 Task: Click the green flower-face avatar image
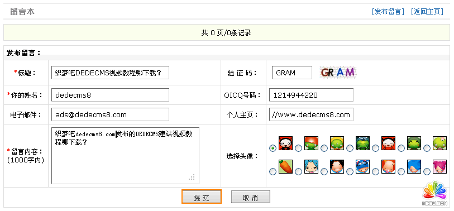(x=440, y=143)
